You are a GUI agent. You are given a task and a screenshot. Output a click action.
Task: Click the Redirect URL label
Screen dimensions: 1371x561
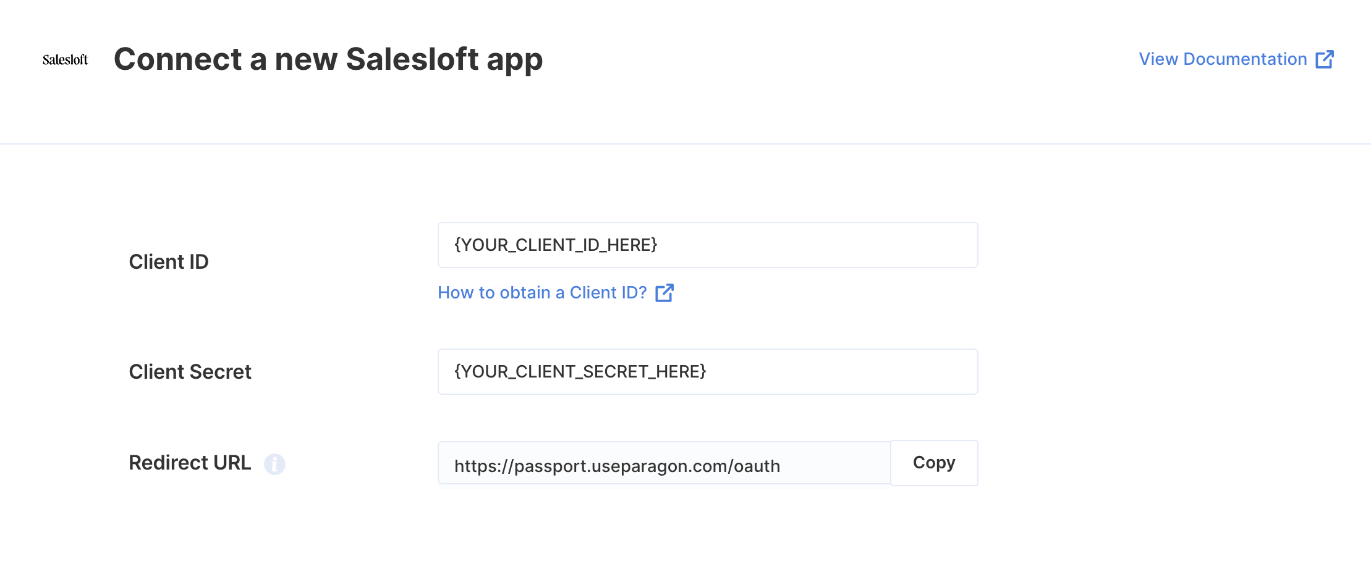(190, 463)
